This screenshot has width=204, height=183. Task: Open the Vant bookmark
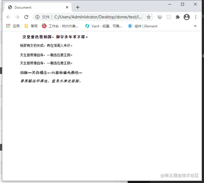point(103,26)
